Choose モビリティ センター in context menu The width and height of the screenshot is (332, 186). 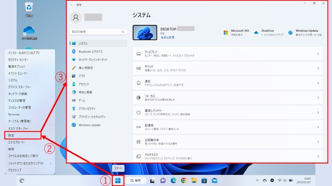pos(30,60)
